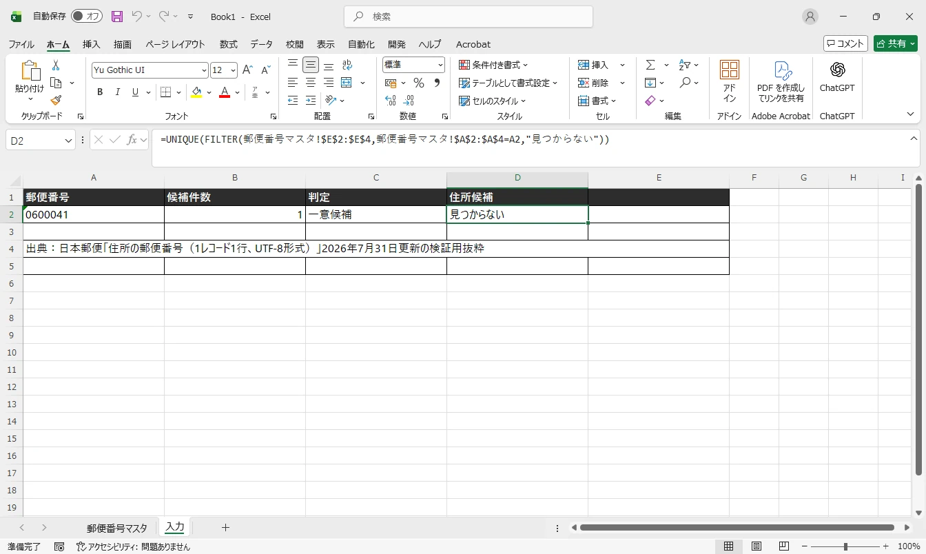926x554 pixels.
Task: Decrease the font size
Action: click(x=266, y=70)
